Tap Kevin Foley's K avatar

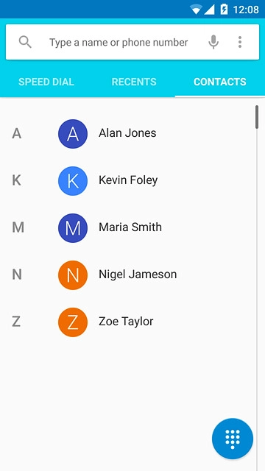[x=73, y=181]
